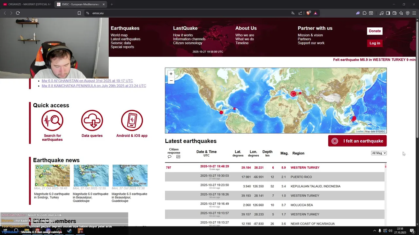Open Mw 6.0 AFGHANISTAN August 31st link
Viewport: 419px width, 235px height.
pyautogui.click(x=87, y=81)
